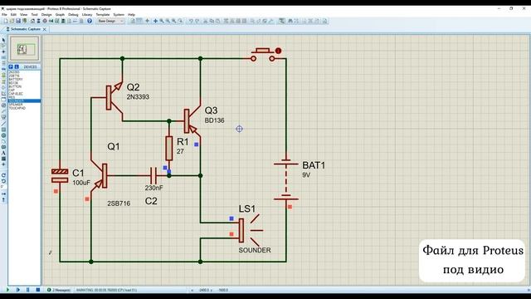Toggle the push button's red latch dot
Image resolution: width=531 pixels, height=299 pixels.
(x=279, y=51)
